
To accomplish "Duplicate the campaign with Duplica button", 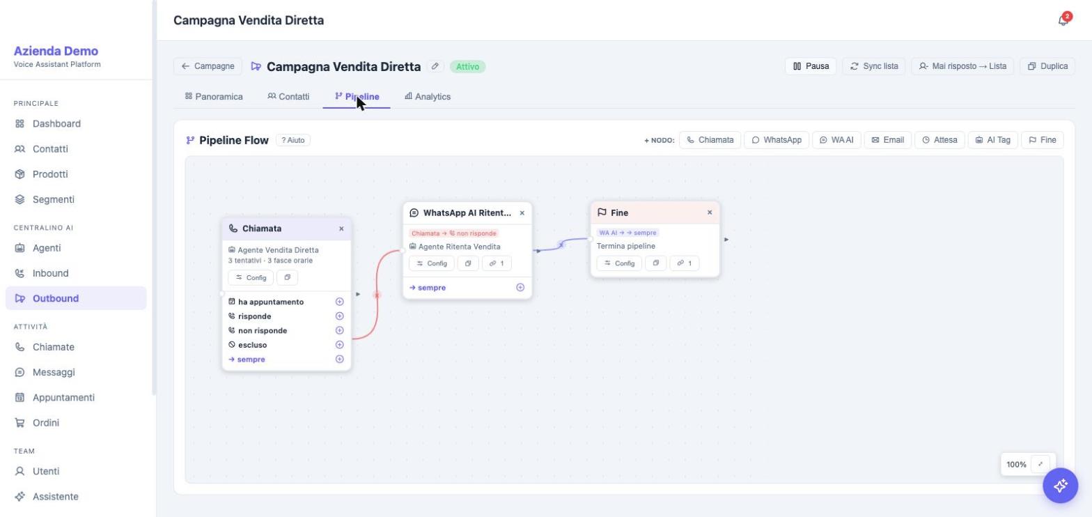I will 1047,66.
